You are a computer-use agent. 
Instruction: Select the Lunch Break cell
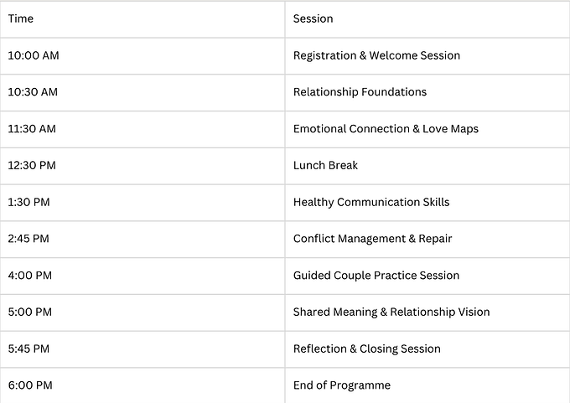(x=427, y=166)
